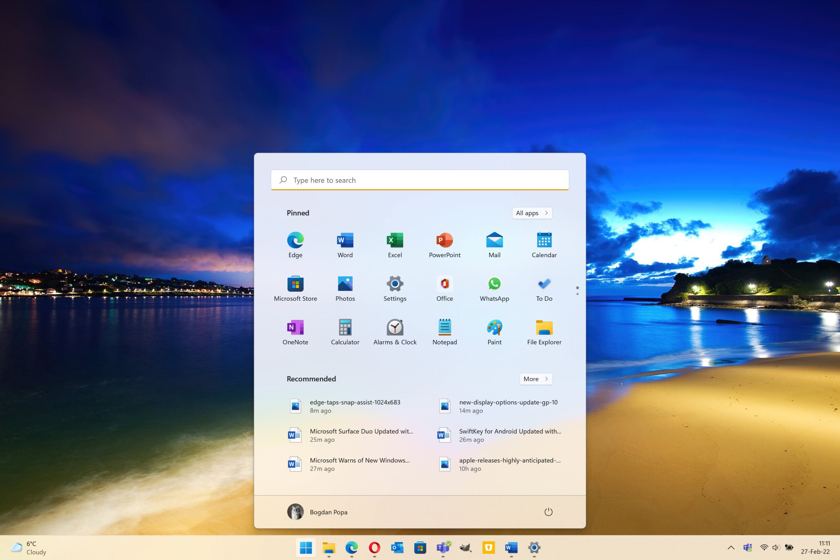Viewport: 840px width, 560px height.
Task: Open Opera browser from the taskbar
Action: pyautogui.click(x=374, y=547)
